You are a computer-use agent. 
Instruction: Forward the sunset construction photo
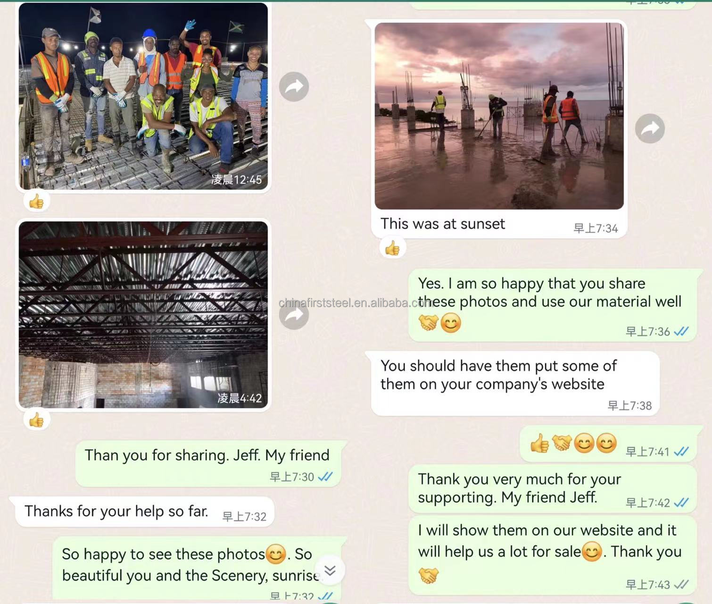(650, 128)
